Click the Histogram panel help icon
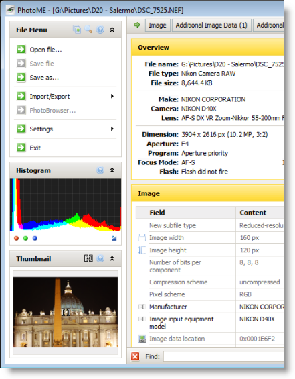 click(100, 170)
